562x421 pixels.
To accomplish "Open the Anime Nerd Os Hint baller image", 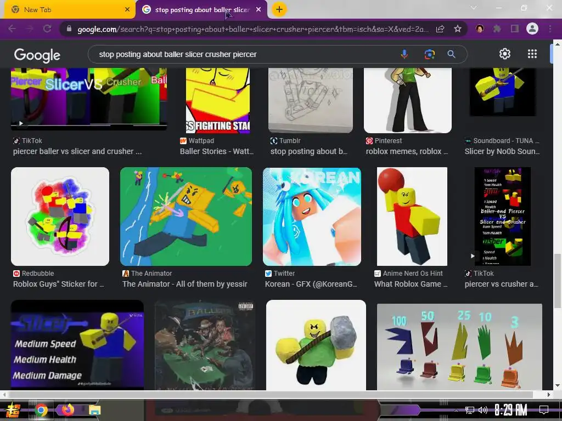I will 412,216.
